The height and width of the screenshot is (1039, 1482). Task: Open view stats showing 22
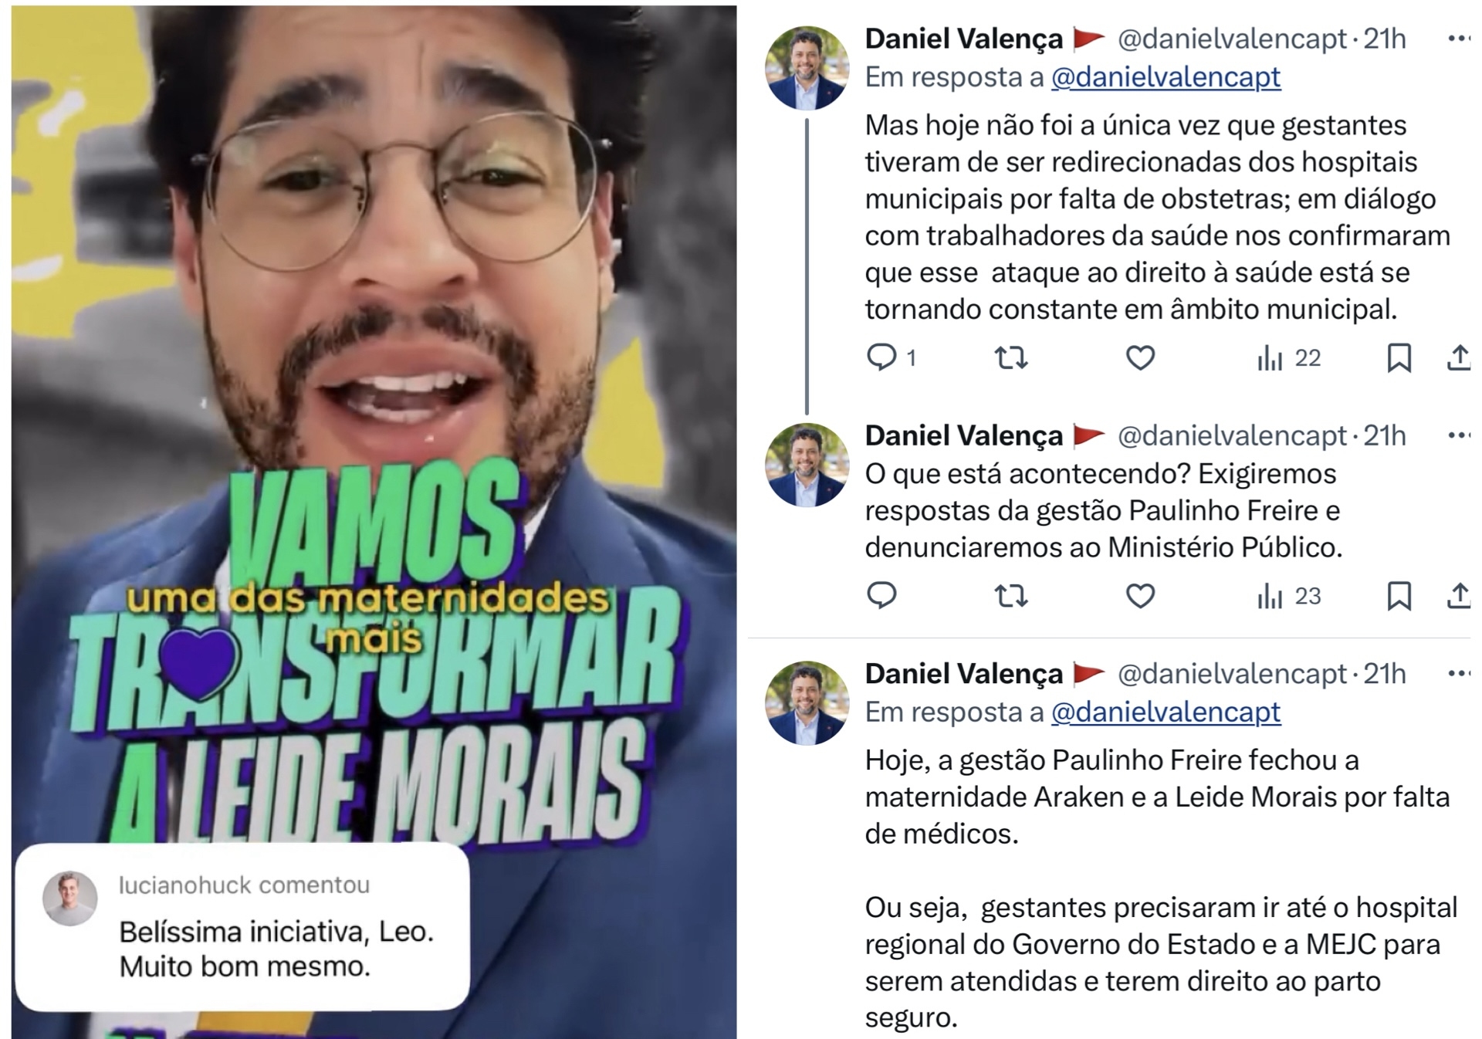(1288, 358)
